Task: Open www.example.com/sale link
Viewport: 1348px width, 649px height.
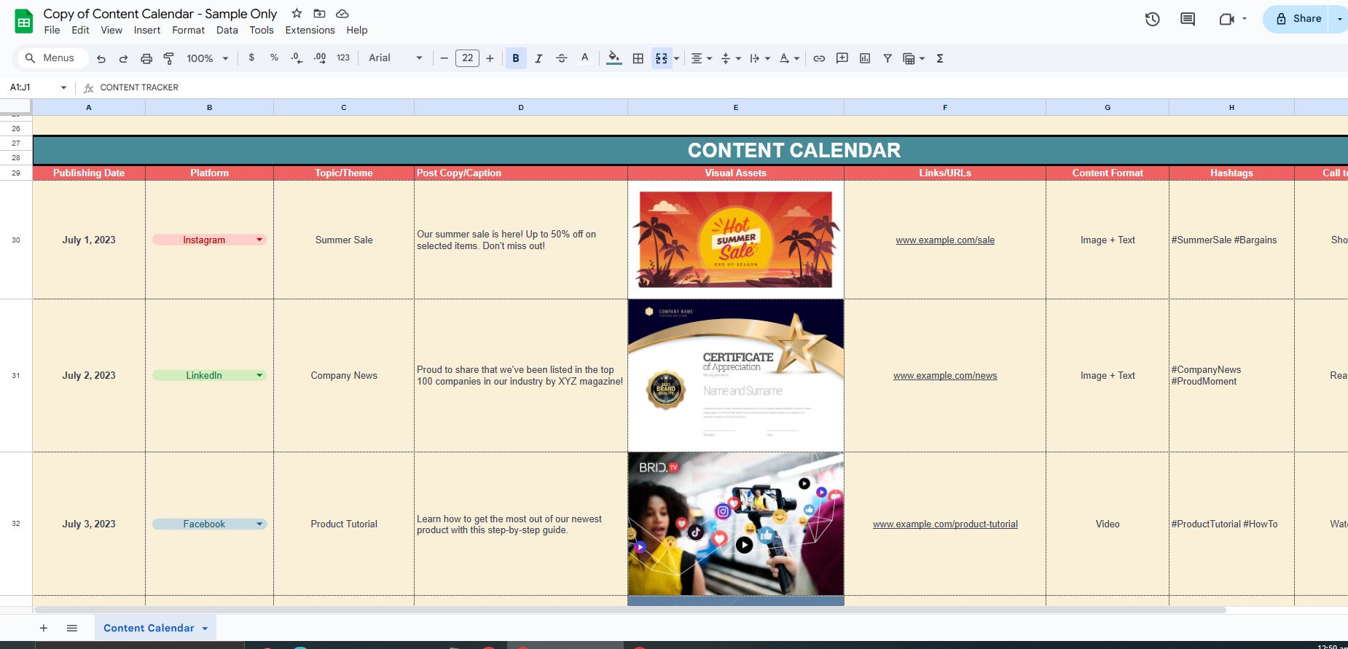Action: tap(945, 240)
